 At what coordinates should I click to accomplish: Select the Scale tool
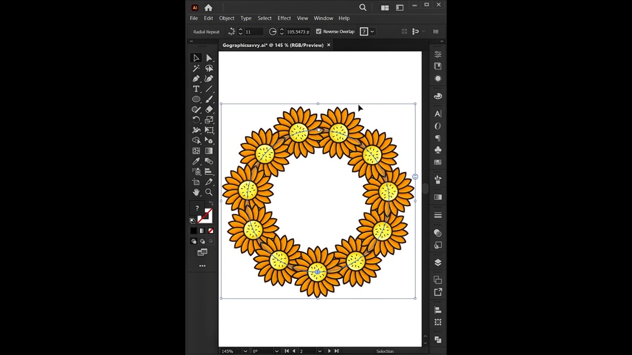click(x=209, y=120)
